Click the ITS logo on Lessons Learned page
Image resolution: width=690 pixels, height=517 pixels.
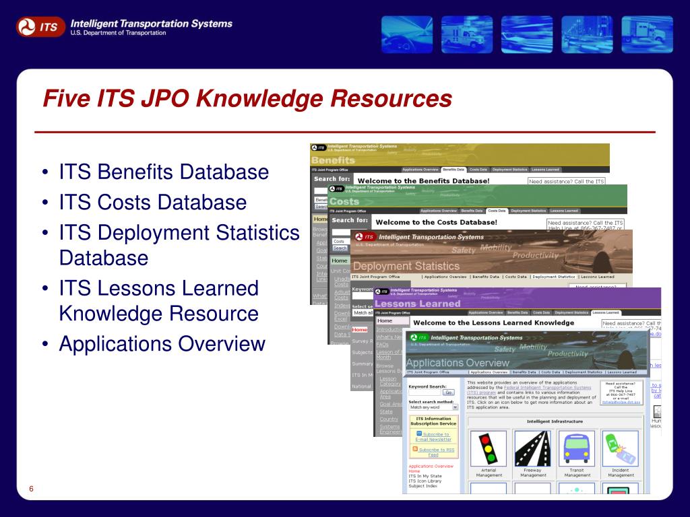(382, 291)
